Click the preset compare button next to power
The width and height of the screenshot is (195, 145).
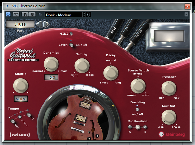click(16, 14)
